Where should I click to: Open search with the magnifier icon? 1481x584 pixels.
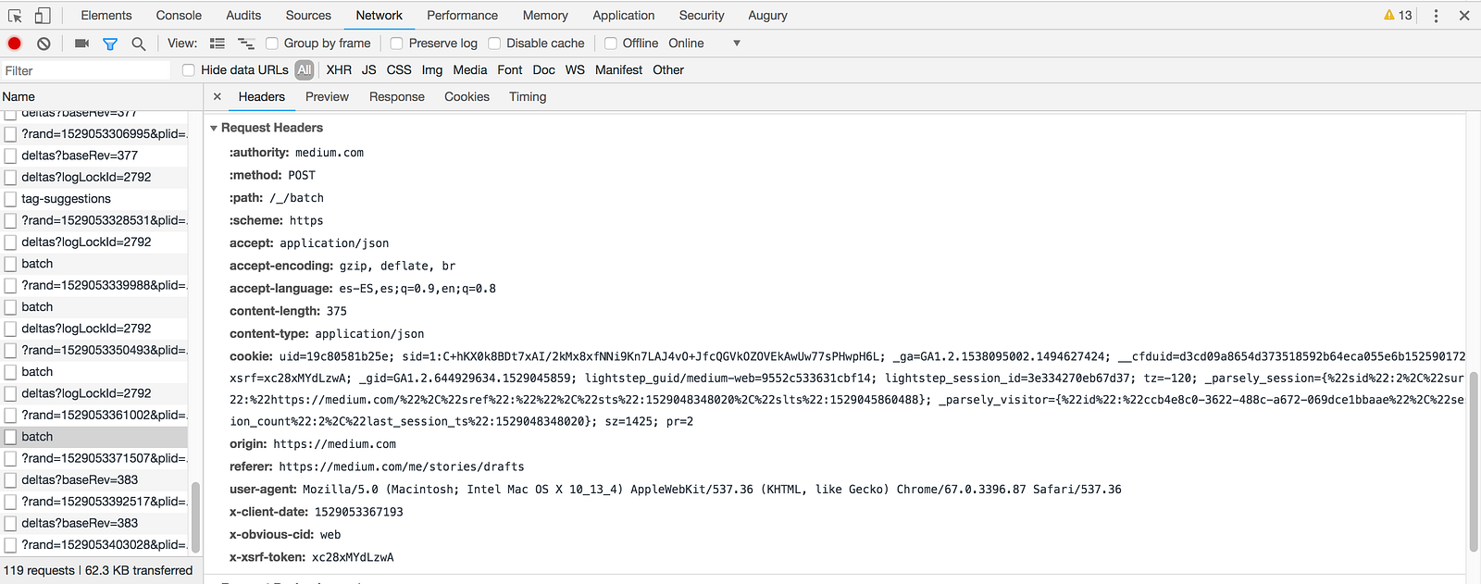(139, 43)
